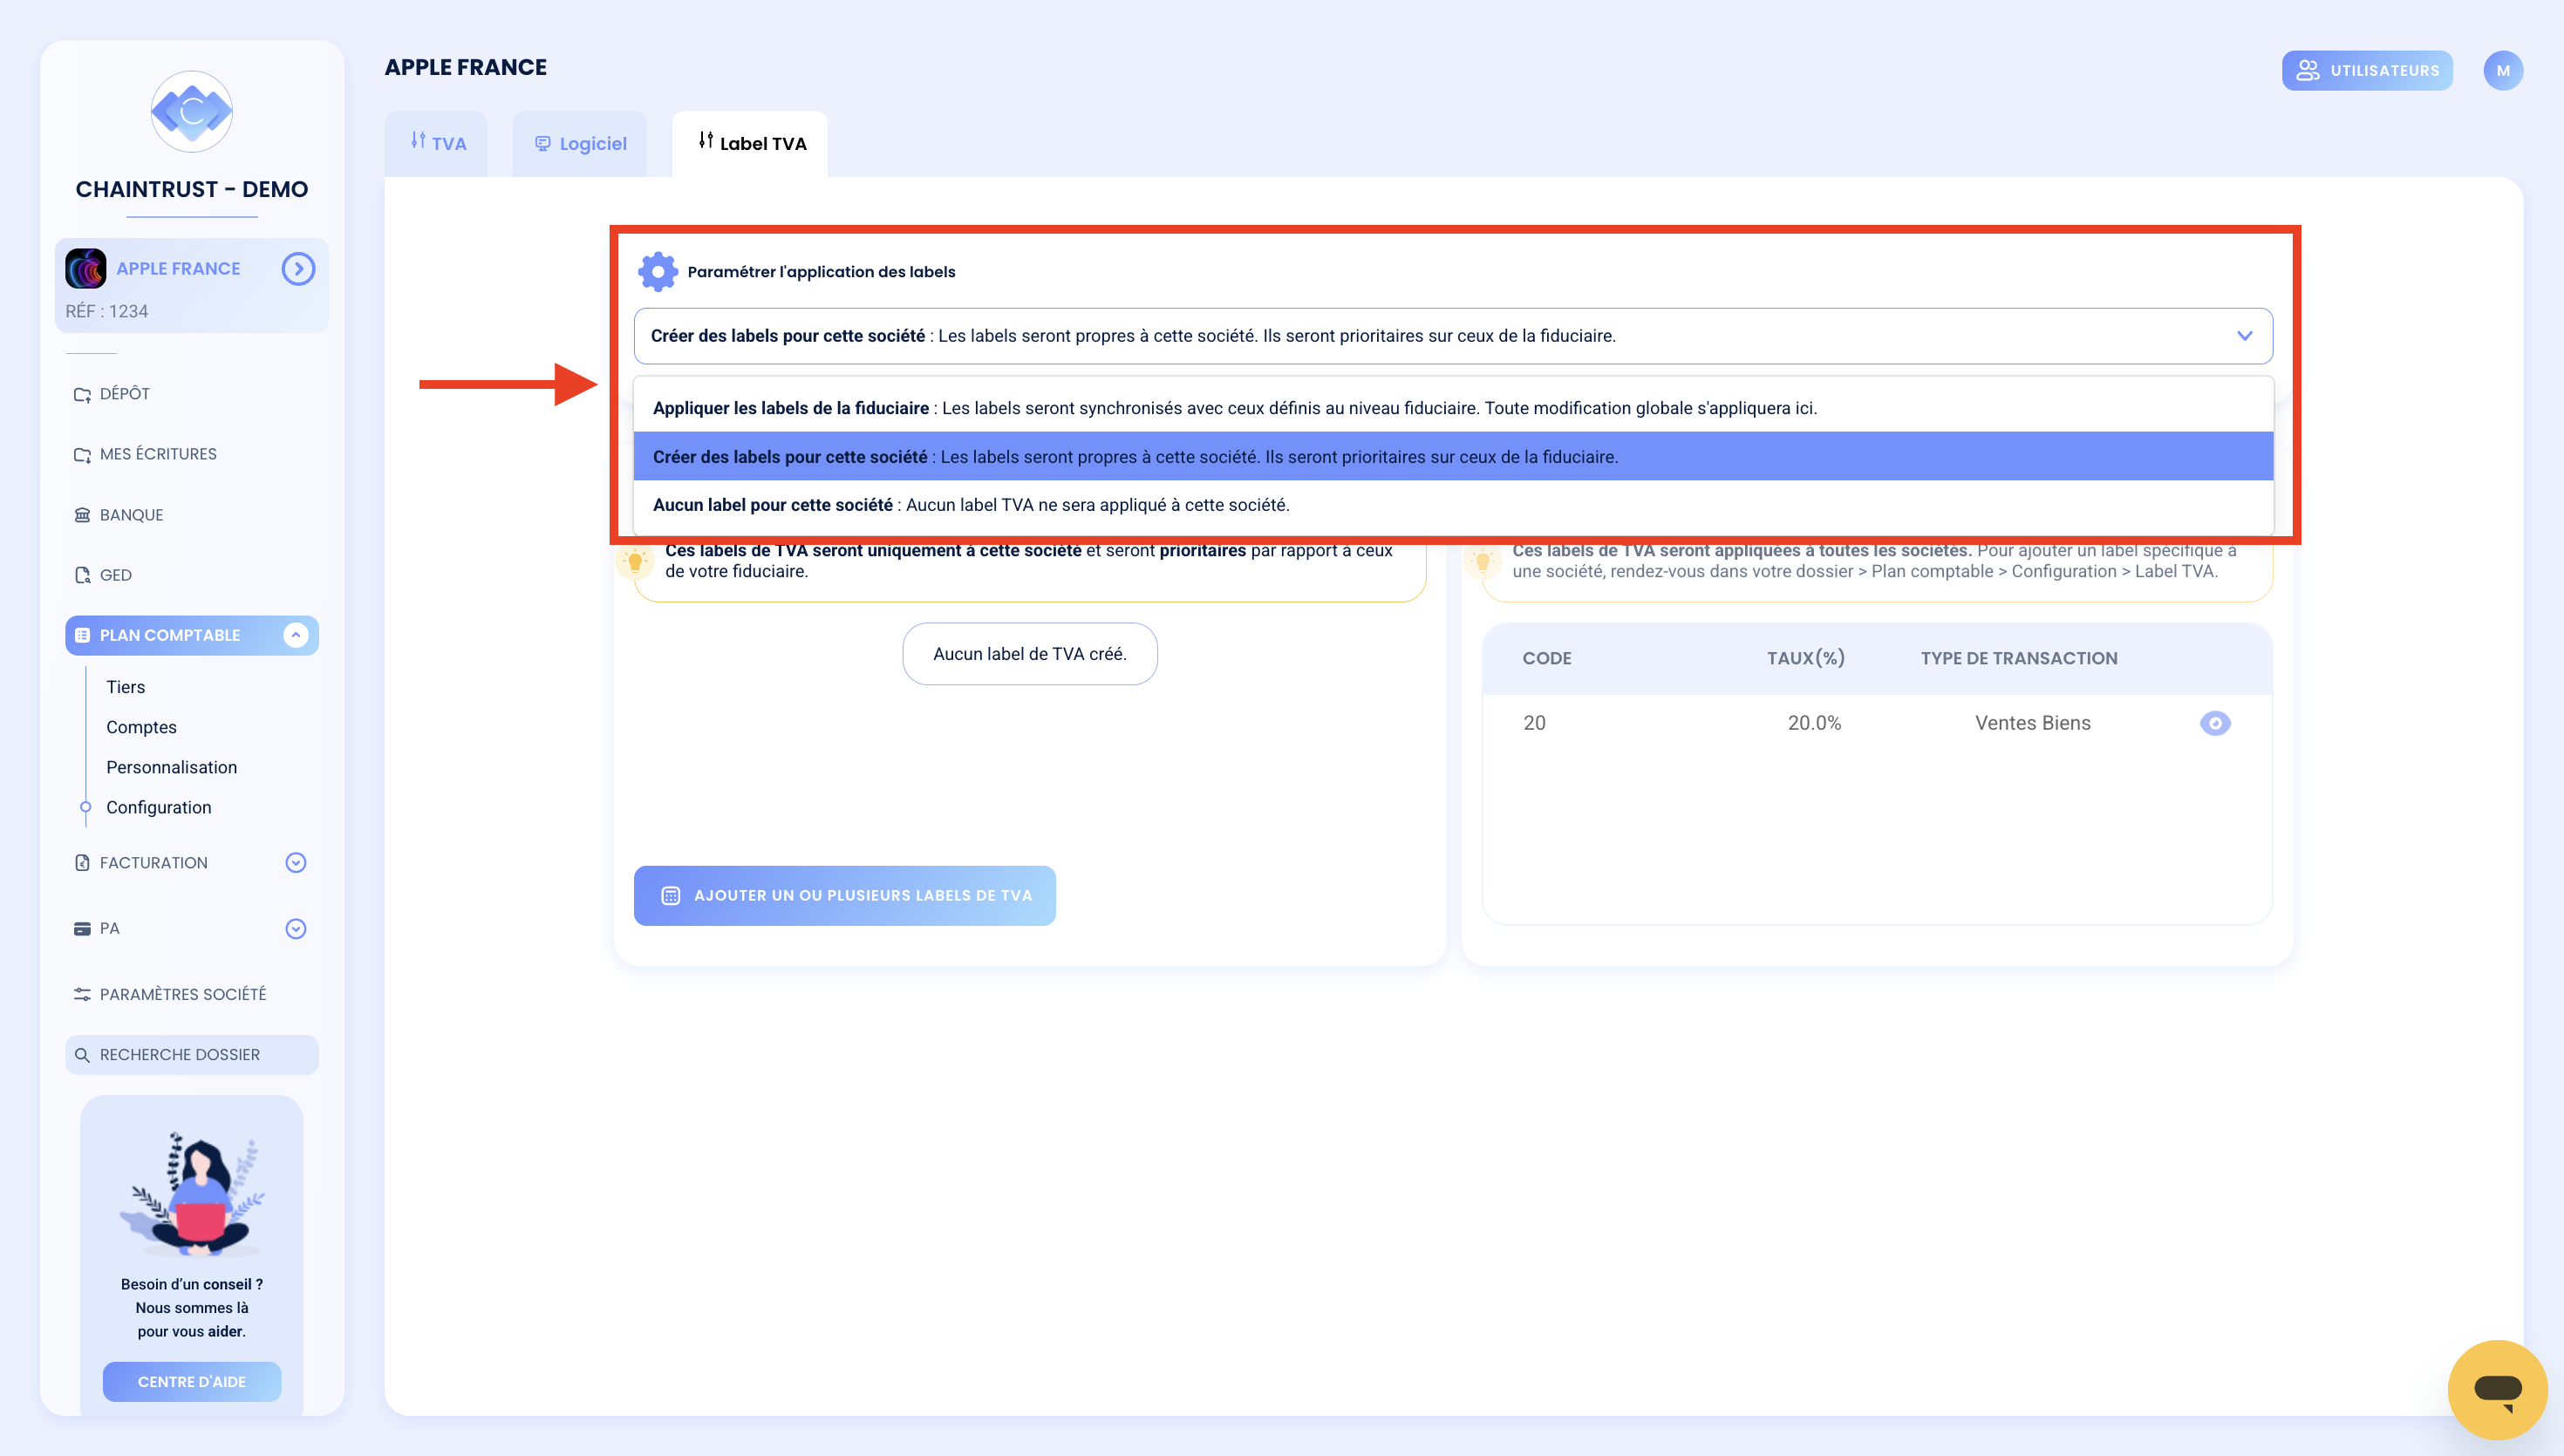This screenshot has height=1456, width=2564.
Task: Click the BANQUE building icon
Action: 82,515
